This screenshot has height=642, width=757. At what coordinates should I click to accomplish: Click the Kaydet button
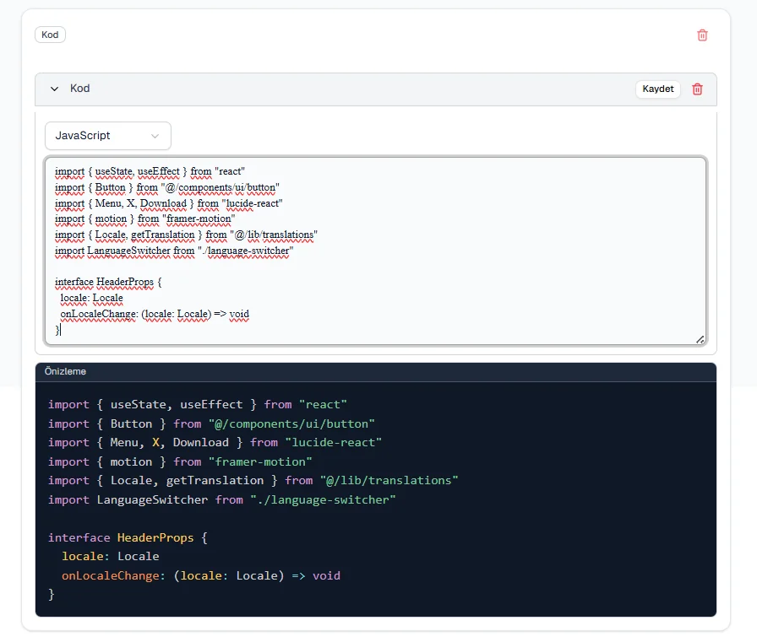coord(657,89)
